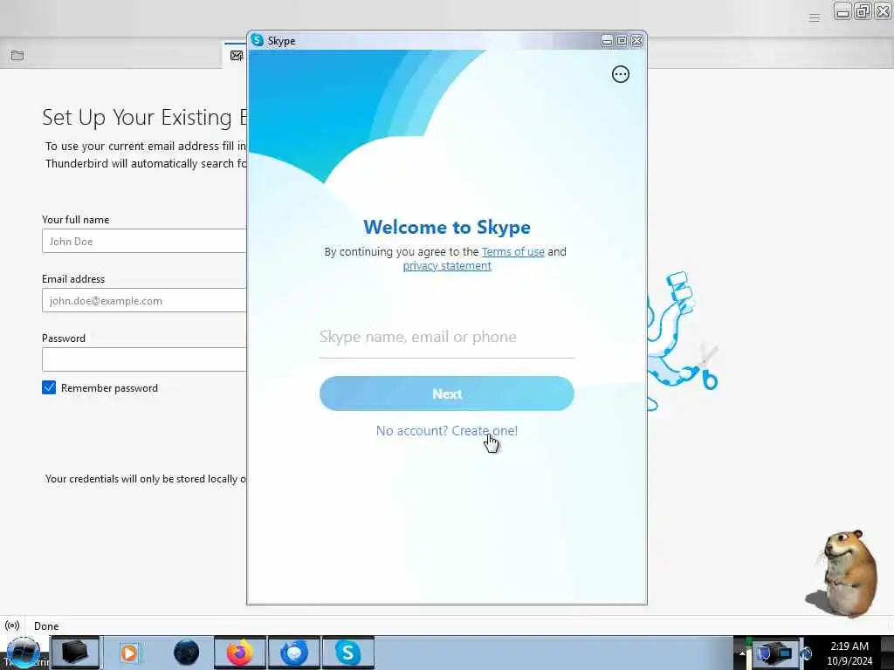
Task: Click Thunderbird's folder icon in the tab bar
Action: [x=17, y=55]
